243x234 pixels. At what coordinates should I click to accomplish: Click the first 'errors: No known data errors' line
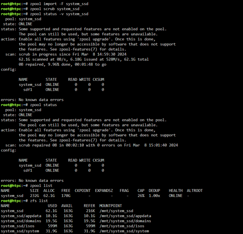coord(32,100)
